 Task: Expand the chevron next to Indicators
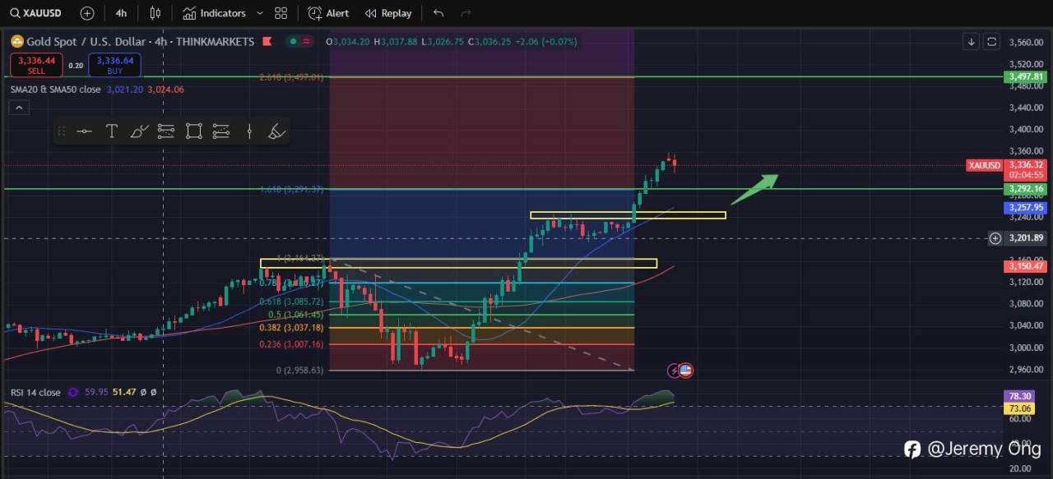[x=260, y=13]
